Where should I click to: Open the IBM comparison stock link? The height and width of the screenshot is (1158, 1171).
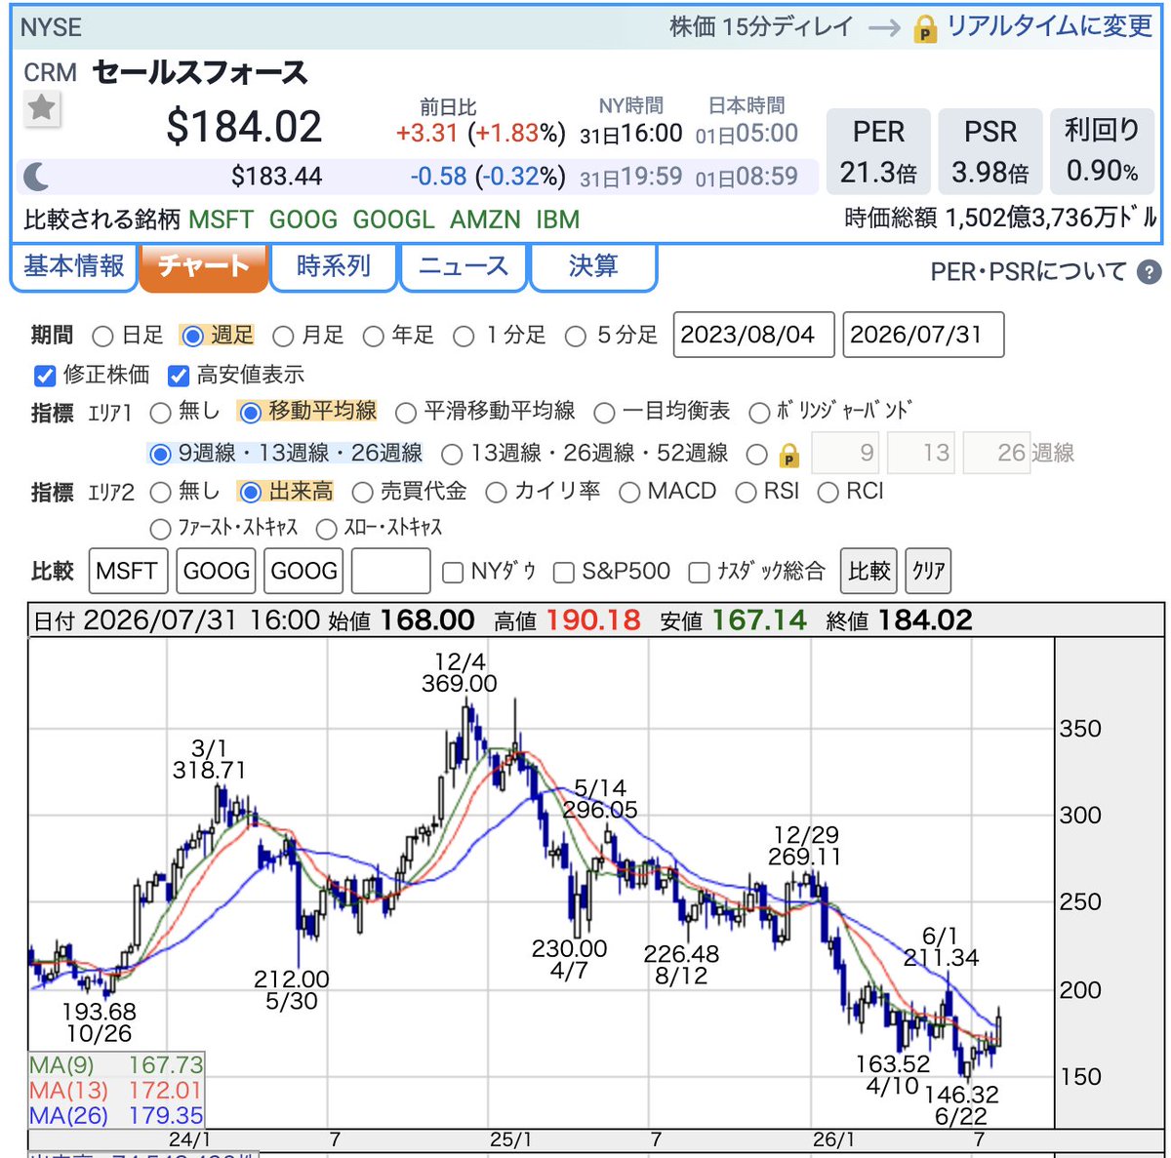(x=557, y=220)
